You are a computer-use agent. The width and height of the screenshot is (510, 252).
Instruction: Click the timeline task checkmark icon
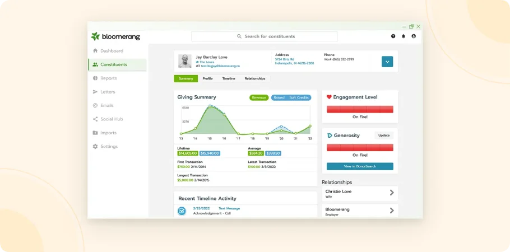pyautogui.click(x=182, y=211)
